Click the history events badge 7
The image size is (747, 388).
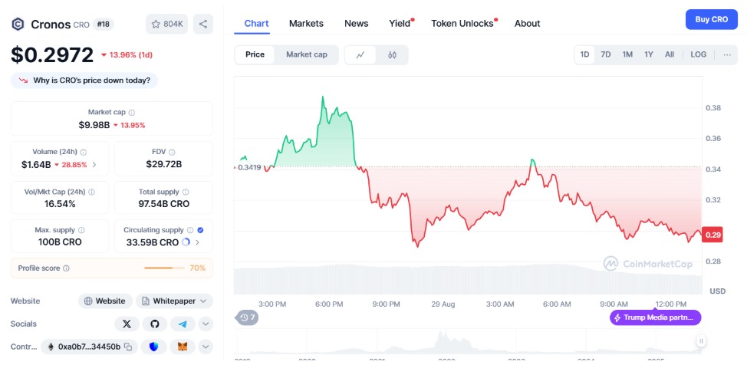[247, 317]
